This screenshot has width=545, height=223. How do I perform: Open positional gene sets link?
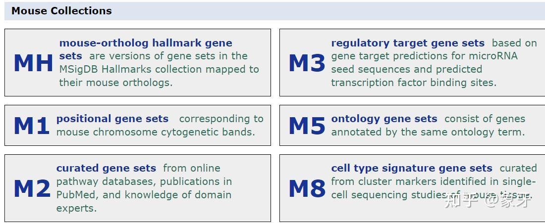[112, 119]
